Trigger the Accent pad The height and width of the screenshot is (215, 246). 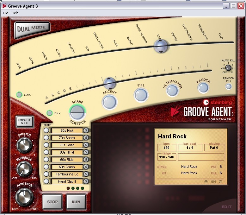(110, 102)
